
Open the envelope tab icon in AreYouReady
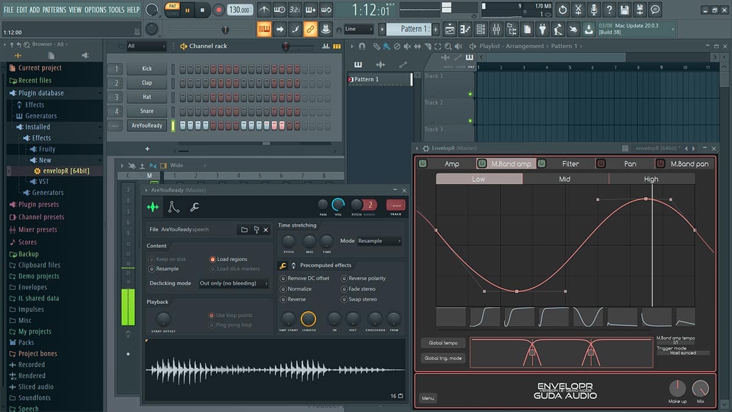[174, 207]
